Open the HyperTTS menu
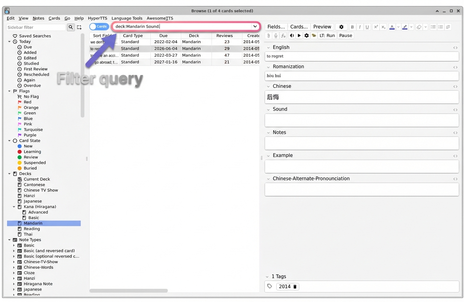Screen dimensions: 464x302 pos(97,18)
